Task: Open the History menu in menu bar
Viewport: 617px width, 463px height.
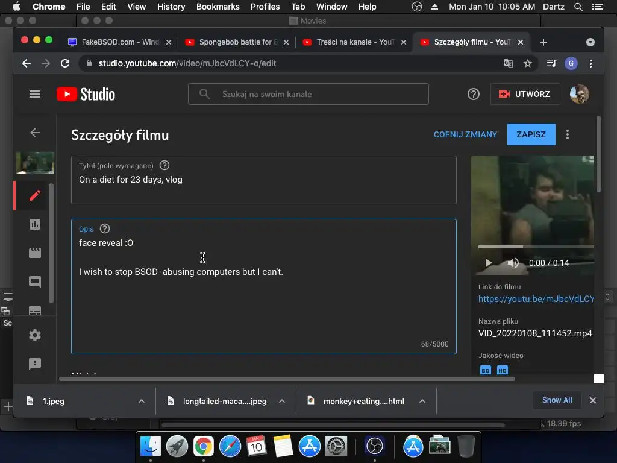Action: click(x=171, y=7)
